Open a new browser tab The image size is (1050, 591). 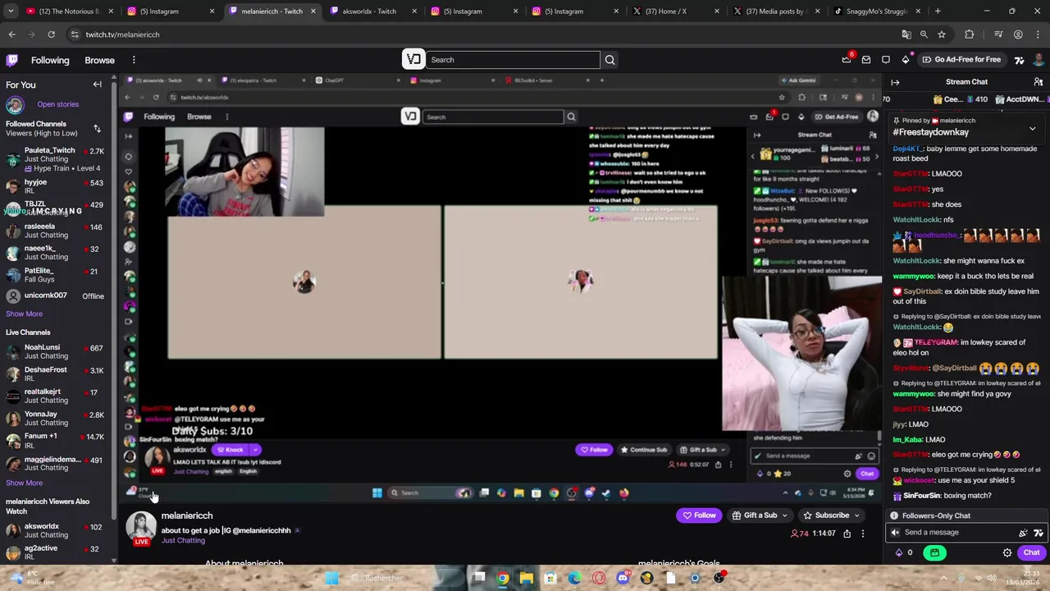coord(938,11)
